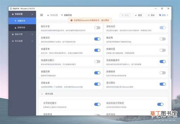
Task: Expand the 鼠标手势 group in the sidebar
Action: 22,34
